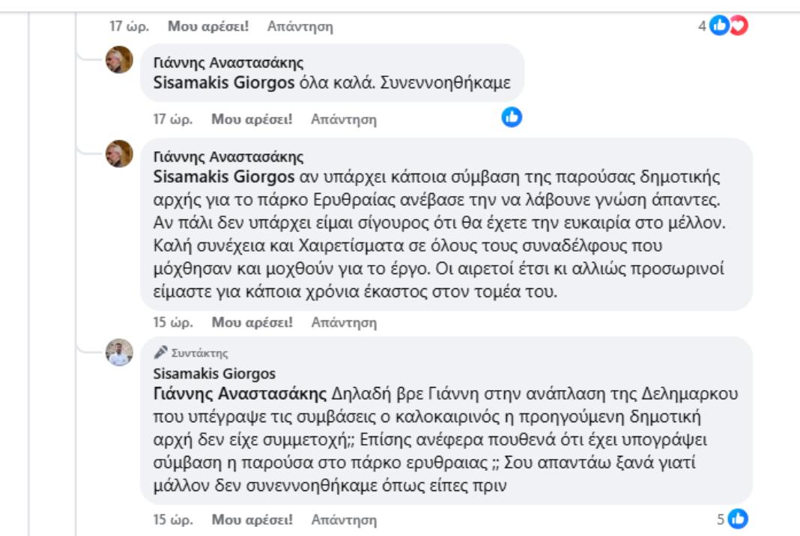Like the top comment posted 17 ώρ. ago
Screen dimensions: 800x536
(208, 26)
